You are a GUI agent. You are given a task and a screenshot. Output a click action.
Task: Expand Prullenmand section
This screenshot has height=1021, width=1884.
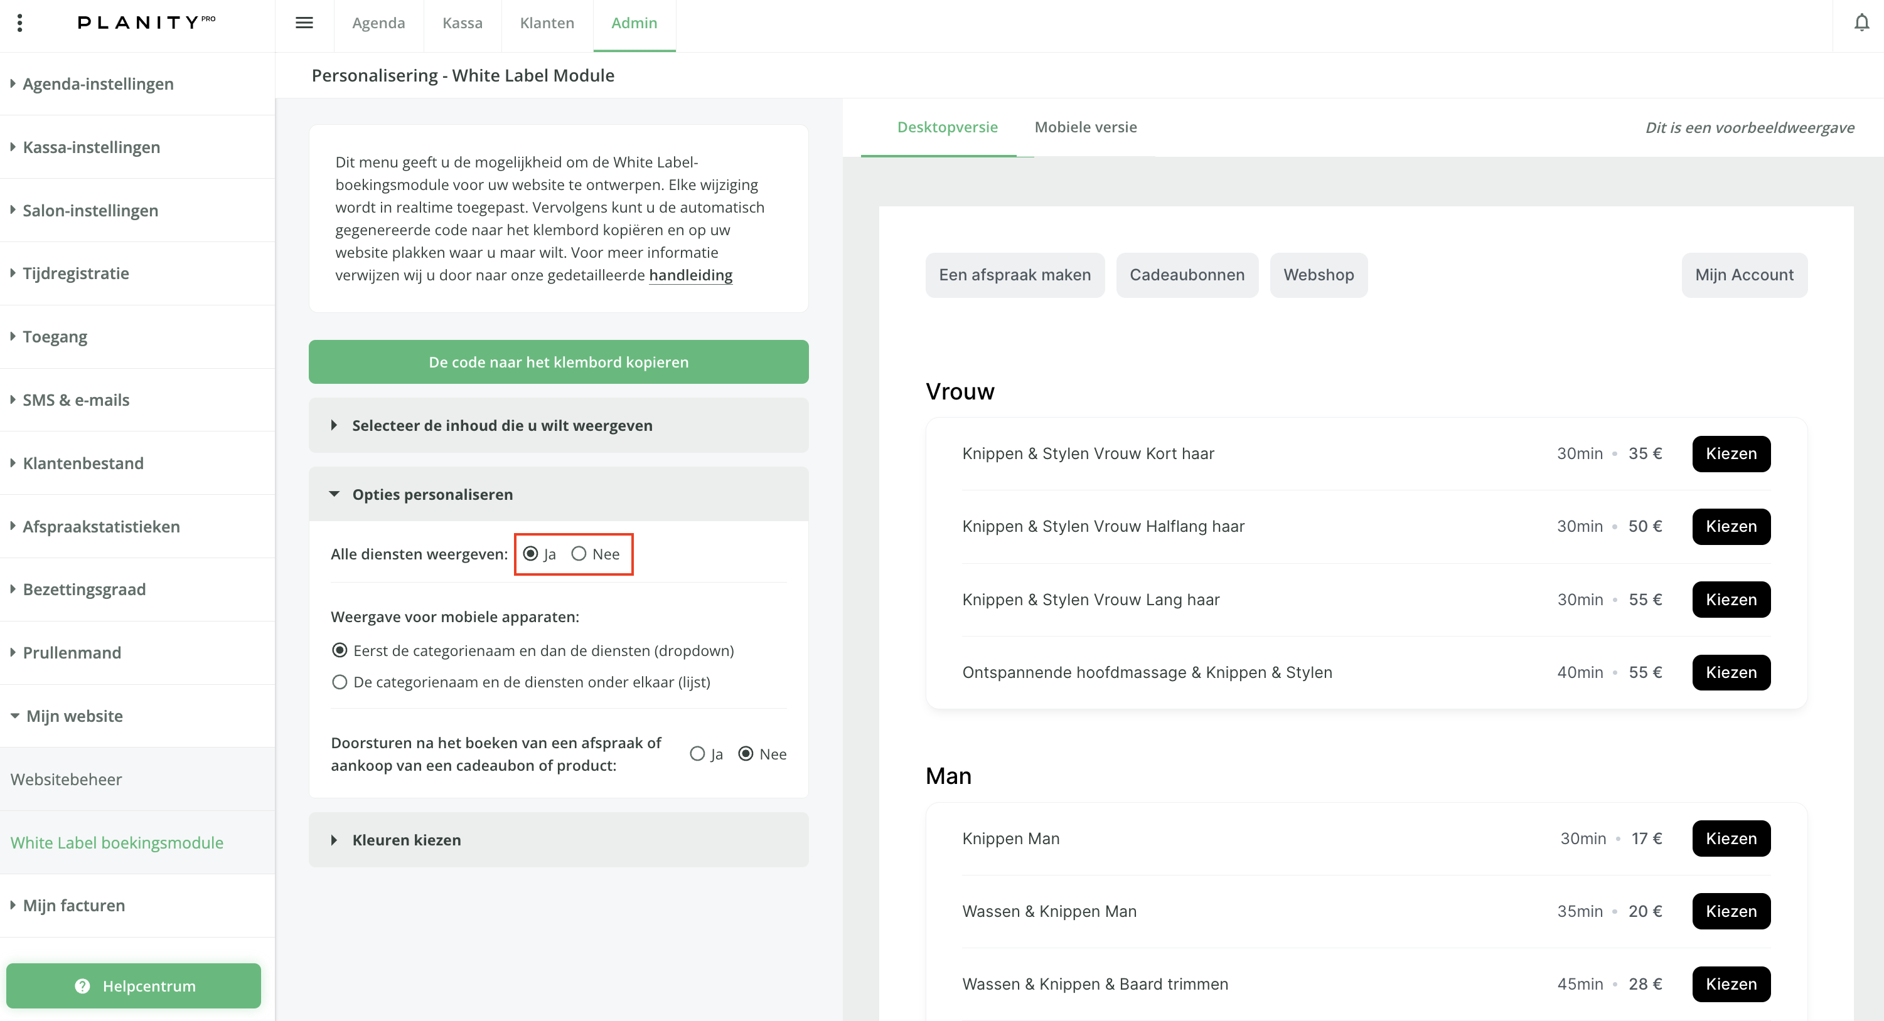[x=137, y=653]
